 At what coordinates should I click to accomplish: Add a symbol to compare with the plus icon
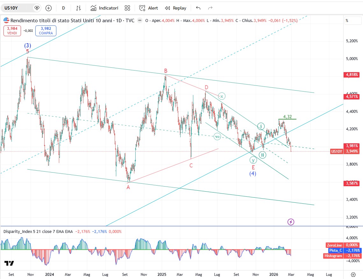coord(48,8)
